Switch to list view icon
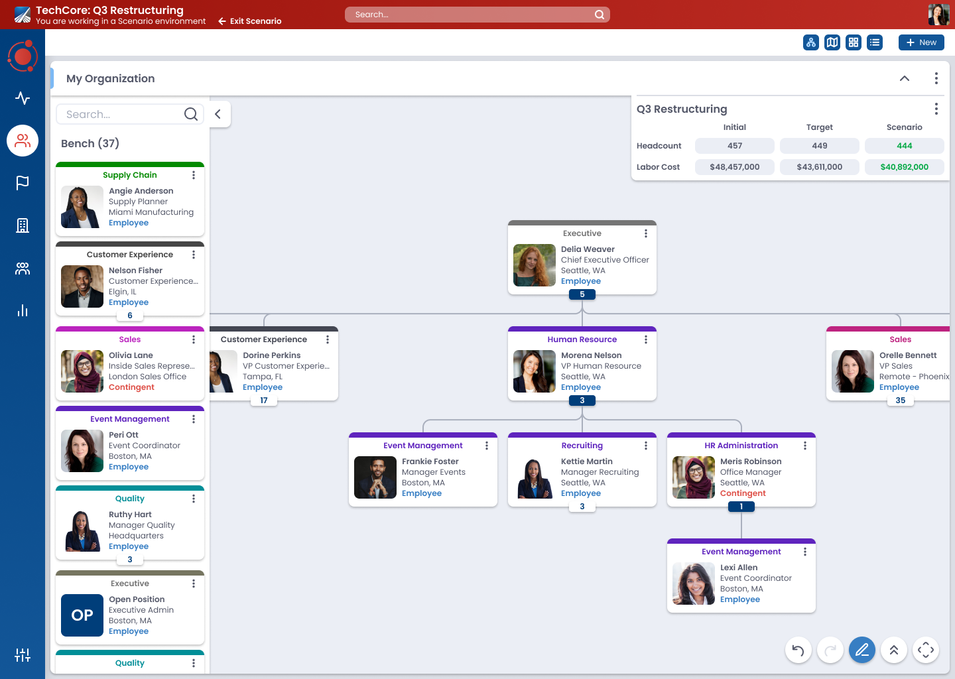955x679 pixels. tap(875, 42)
